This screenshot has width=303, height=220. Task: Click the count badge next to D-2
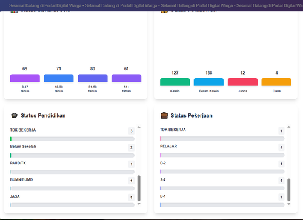(281, 164)
